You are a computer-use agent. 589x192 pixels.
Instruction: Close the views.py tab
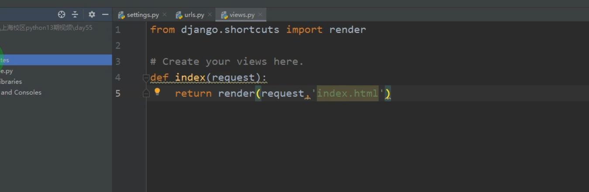point(260,15)
